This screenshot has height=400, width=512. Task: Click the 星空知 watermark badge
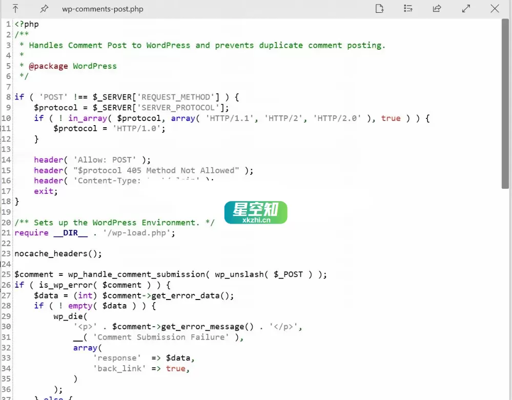255,212
